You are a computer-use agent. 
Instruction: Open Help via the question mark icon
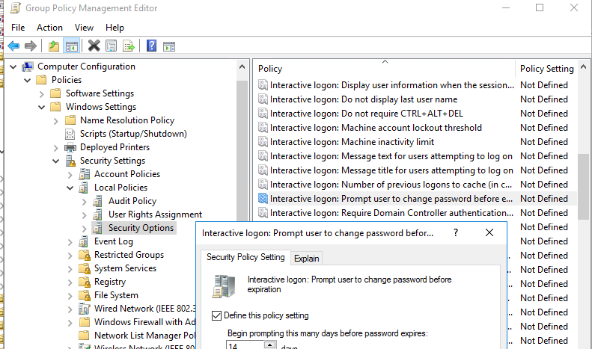[151, 46]
